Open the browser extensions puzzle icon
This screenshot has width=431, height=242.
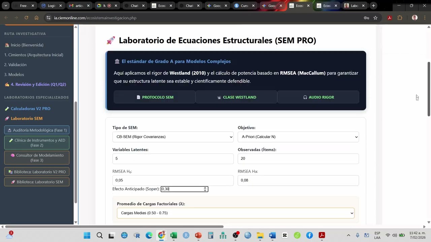(x=400, y=18)
